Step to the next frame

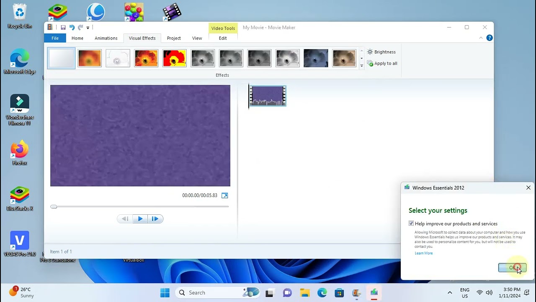(155, 219)
